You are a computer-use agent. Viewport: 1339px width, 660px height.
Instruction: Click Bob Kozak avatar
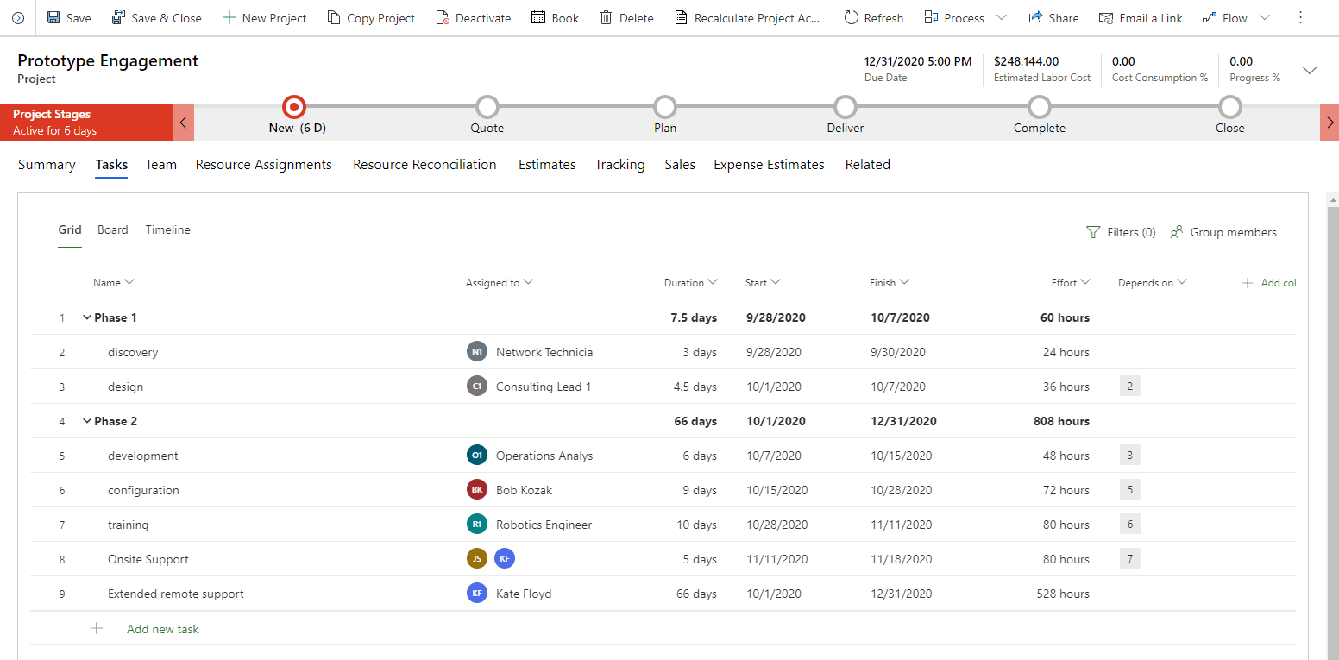pos(477,490)
